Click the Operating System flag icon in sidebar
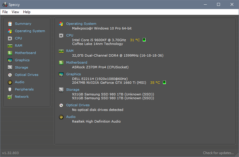 point(10,31)
